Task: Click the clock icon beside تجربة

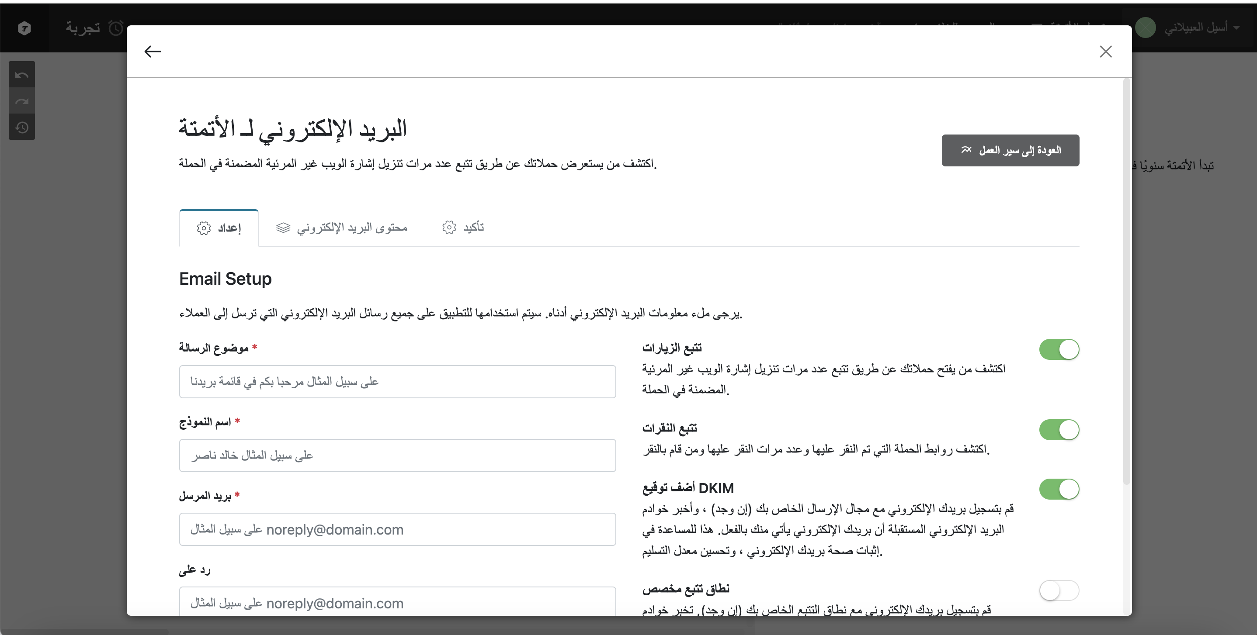Action: pos(116,28)
